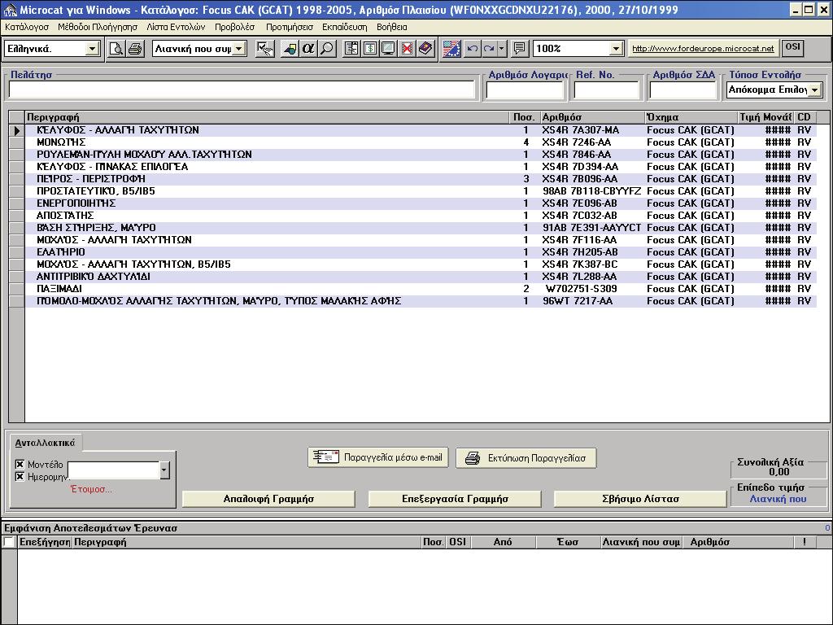Click the Microcat application icon in title bar
The height and width of the screenshot is (625, 833).
coord(10,10)
